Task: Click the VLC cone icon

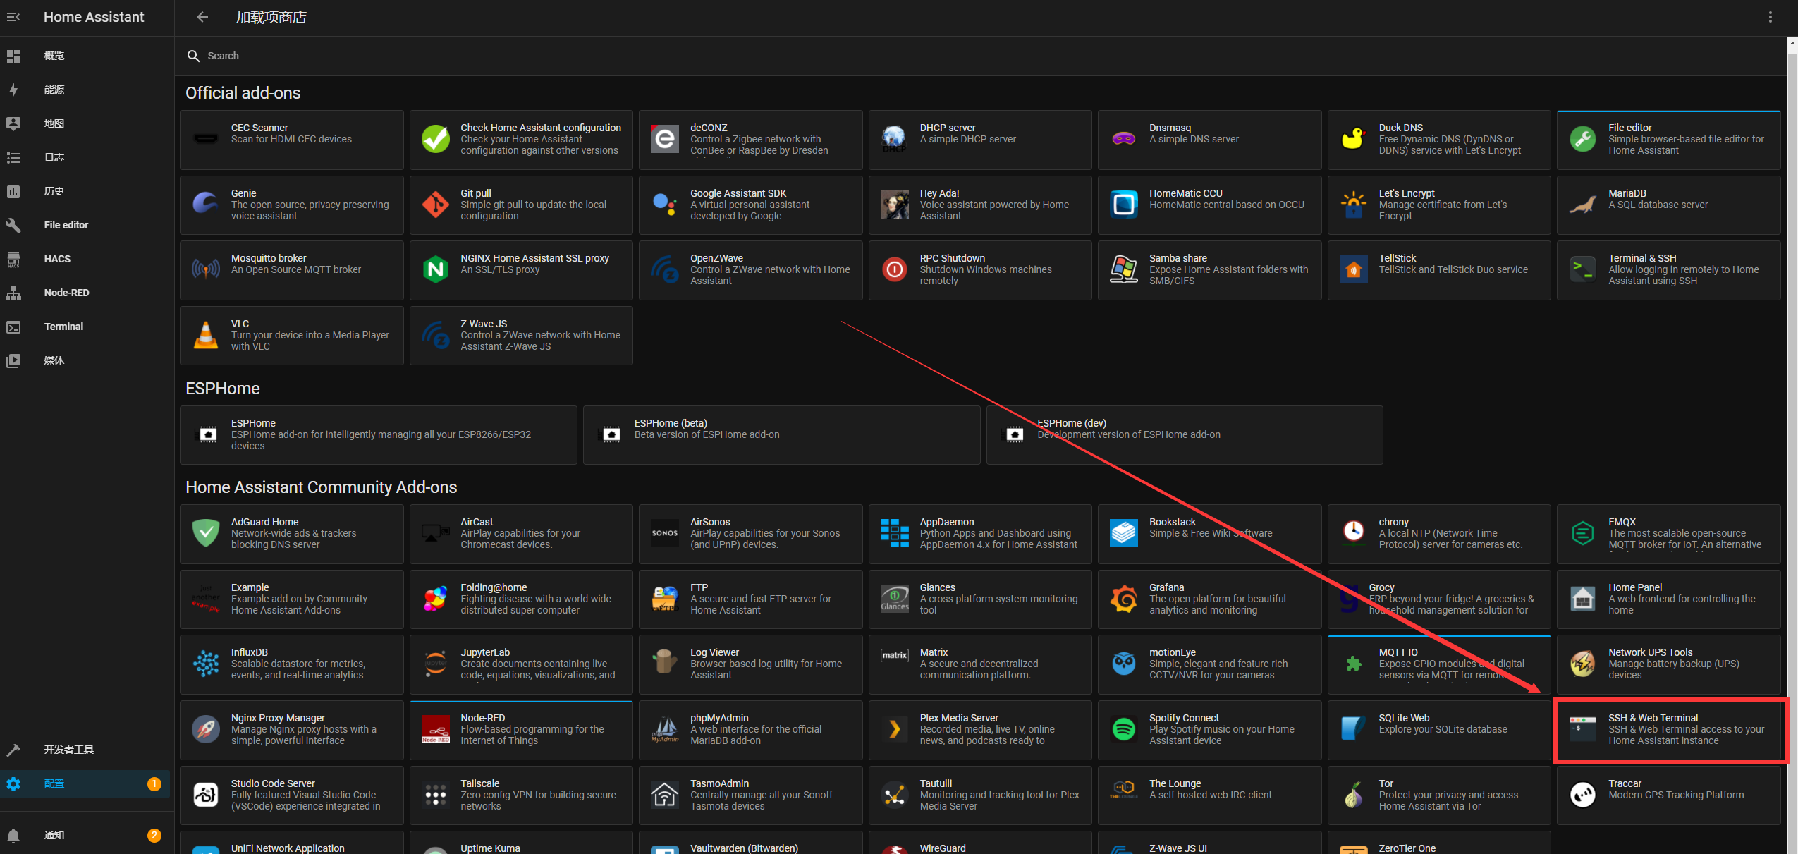Action: point(206,335)
